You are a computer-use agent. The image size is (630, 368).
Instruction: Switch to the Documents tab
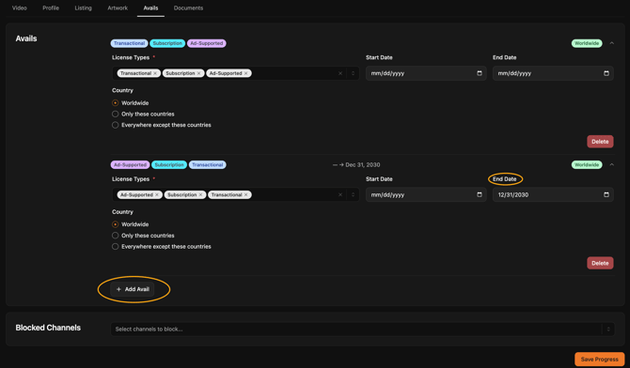pyautogui.click(x=188, y=8)
